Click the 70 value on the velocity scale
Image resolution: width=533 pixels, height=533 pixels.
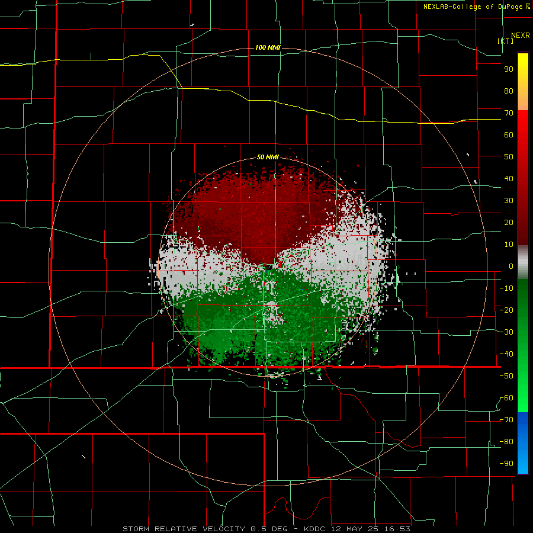(509, 113)
